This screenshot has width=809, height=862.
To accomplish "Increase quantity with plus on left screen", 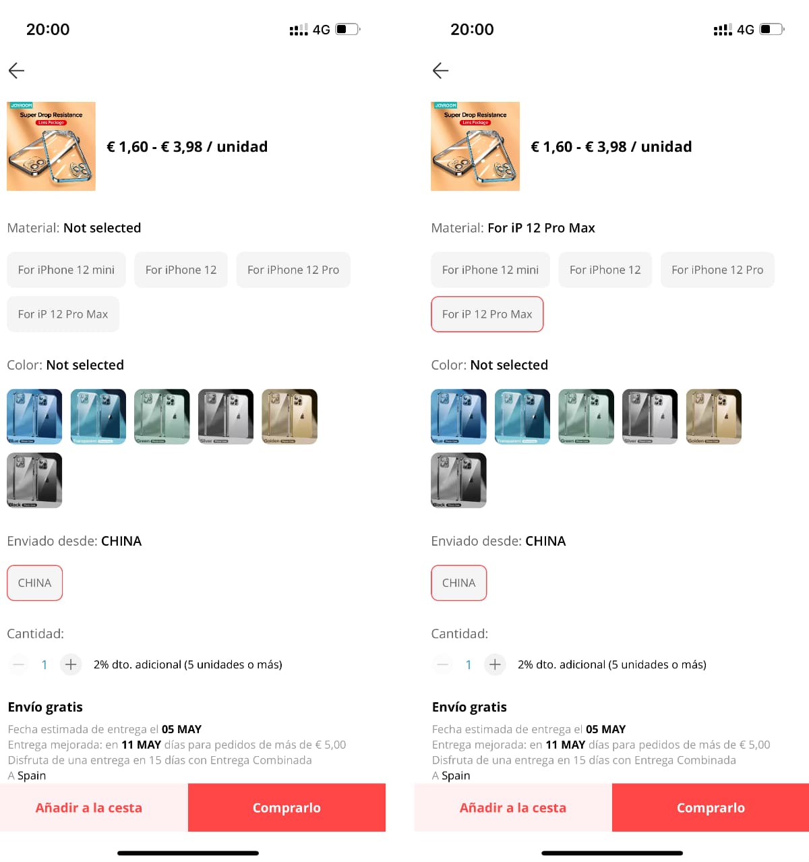I will 71,664.
